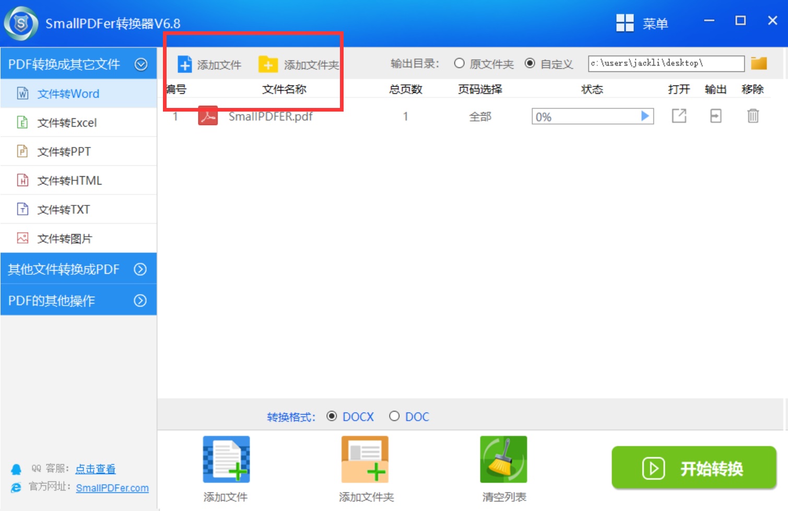Viewport: 788px width, 511px height.
Task: Click the 总页数 column header
Action: coord(406,89)
